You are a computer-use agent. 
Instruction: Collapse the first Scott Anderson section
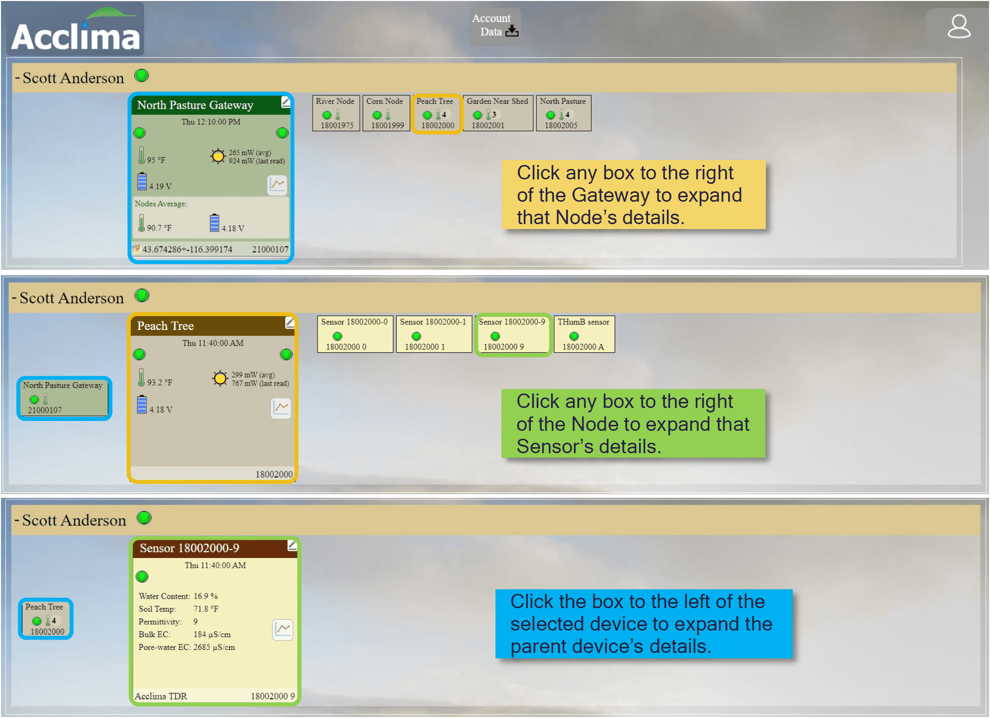pos(17,78)
